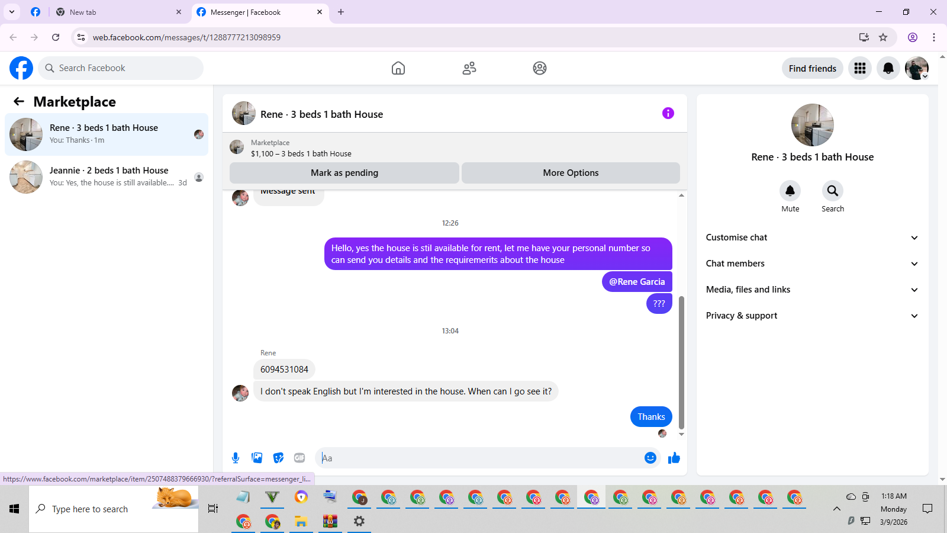Bookmark this tab with the star icon
947x533 pixels.
[x=883, y=37]
